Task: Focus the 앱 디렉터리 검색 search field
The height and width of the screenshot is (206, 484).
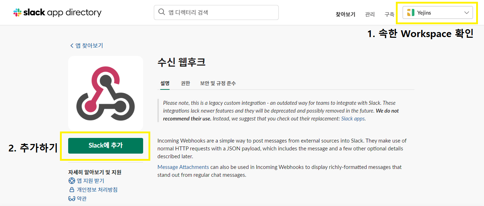Action: tap(216, 12)
